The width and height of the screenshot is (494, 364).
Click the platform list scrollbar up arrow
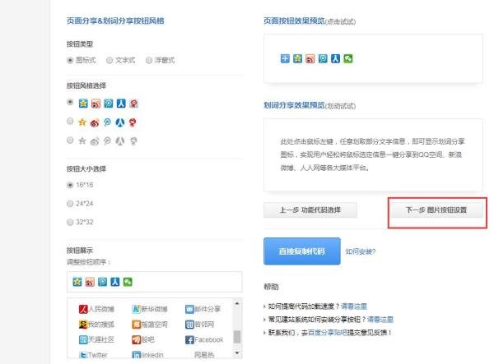coord(237,303)
